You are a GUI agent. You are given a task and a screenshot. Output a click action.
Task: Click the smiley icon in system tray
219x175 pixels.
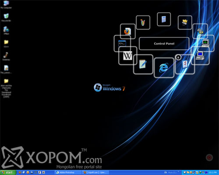(x=191, y=172)
